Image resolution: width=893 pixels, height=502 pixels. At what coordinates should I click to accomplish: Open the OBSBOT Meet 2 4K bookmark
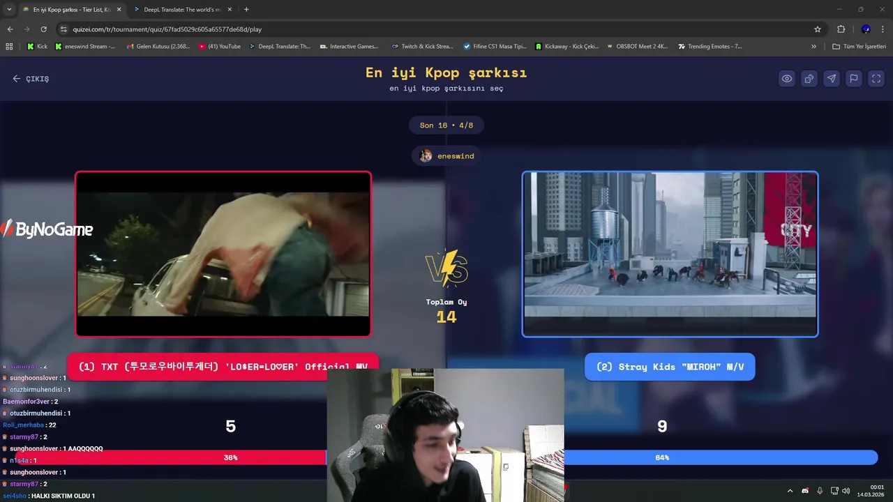[637, 47]
